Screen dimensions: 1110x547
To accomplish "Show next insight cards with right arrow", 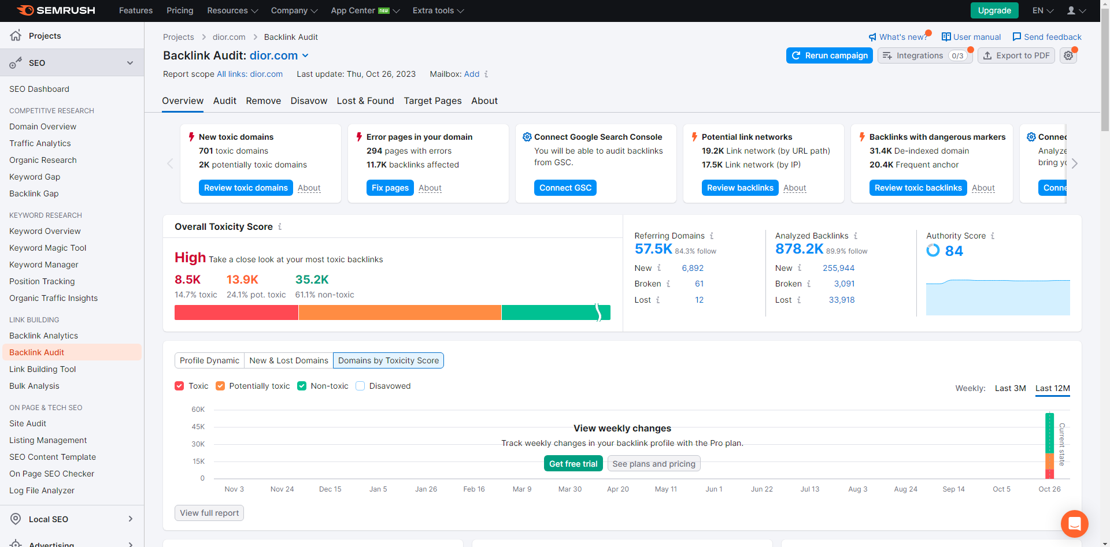I will tap(1074, 163).
